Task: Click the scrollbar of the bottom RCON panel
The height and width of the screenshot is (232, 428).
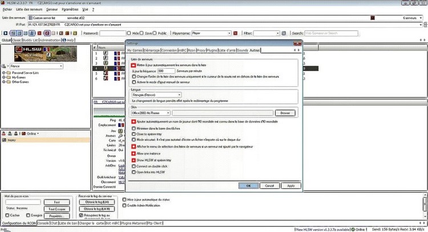Action: (425, 206)
